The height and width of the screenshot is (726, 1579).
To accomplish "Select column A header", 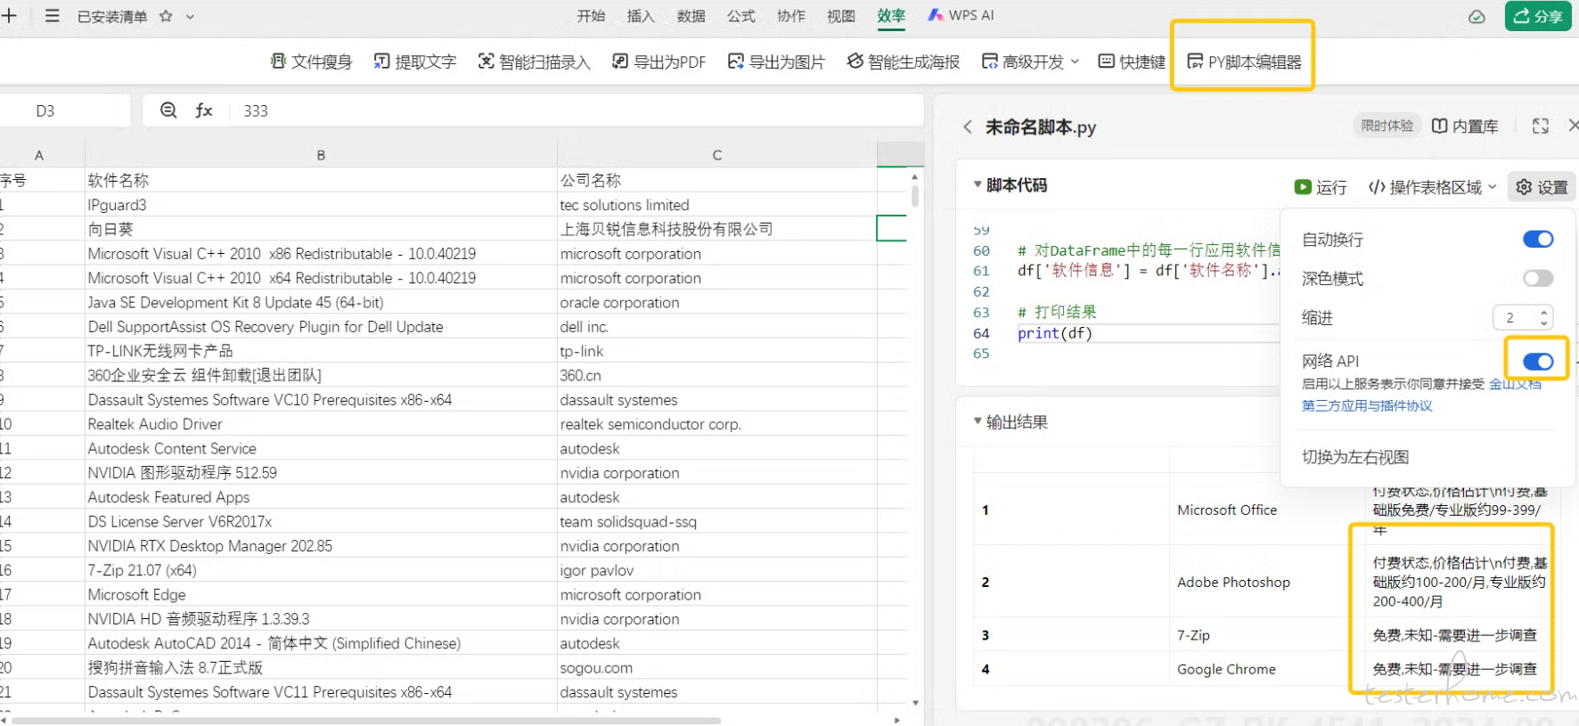I will click(39, 155).
